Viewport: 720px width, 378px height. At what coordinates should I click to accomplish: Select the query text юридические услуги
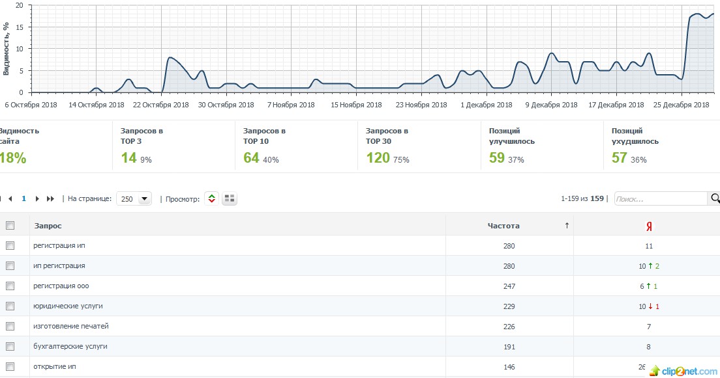(x=68, y=306)
